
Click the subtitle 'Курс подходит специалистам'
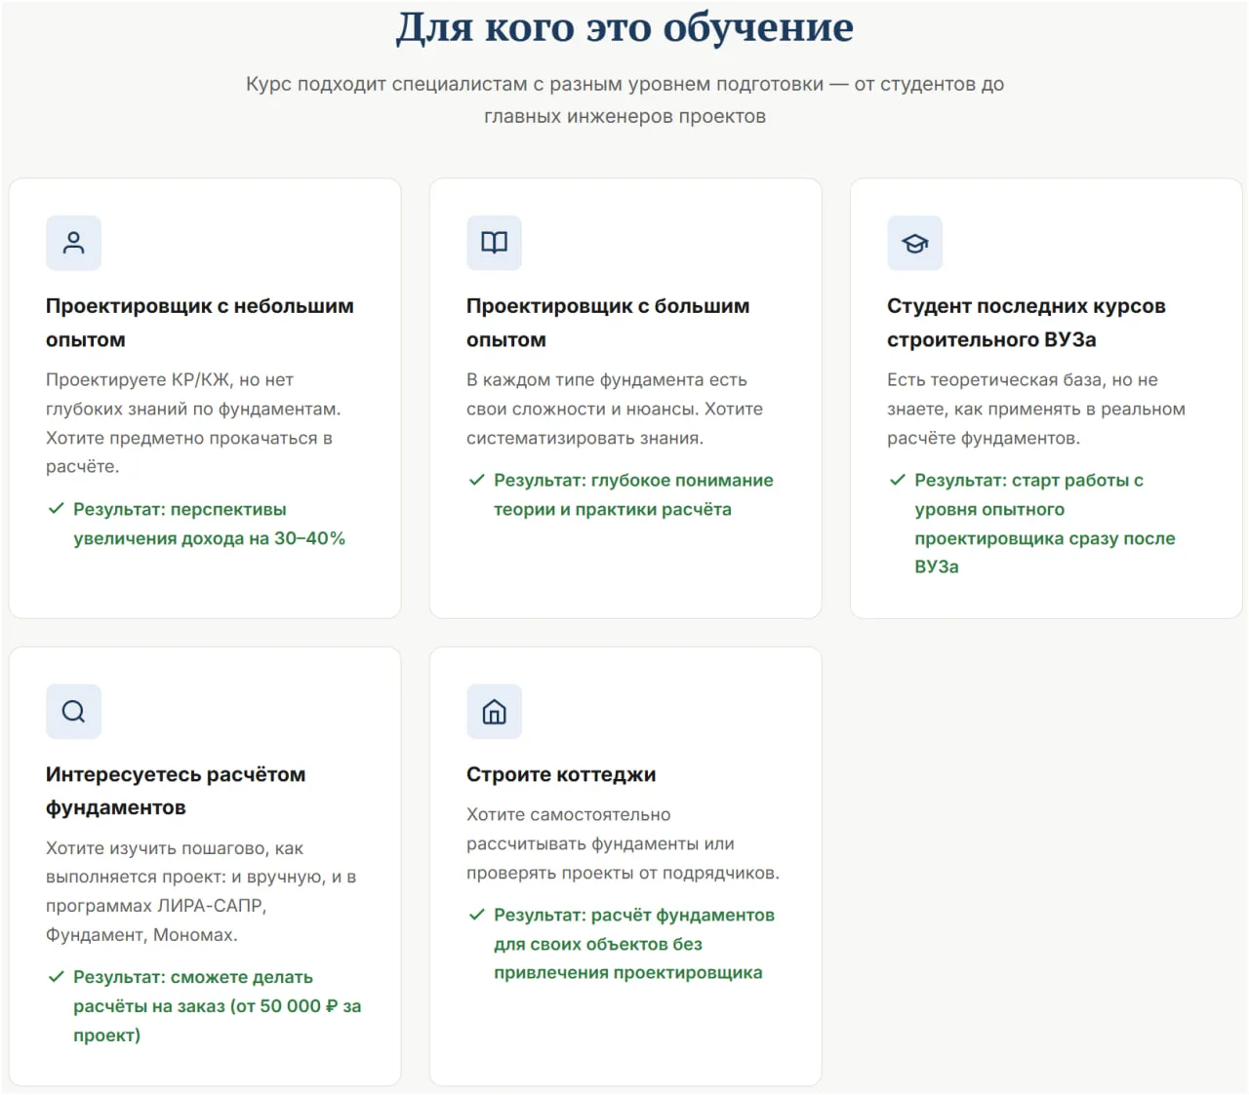624,99
